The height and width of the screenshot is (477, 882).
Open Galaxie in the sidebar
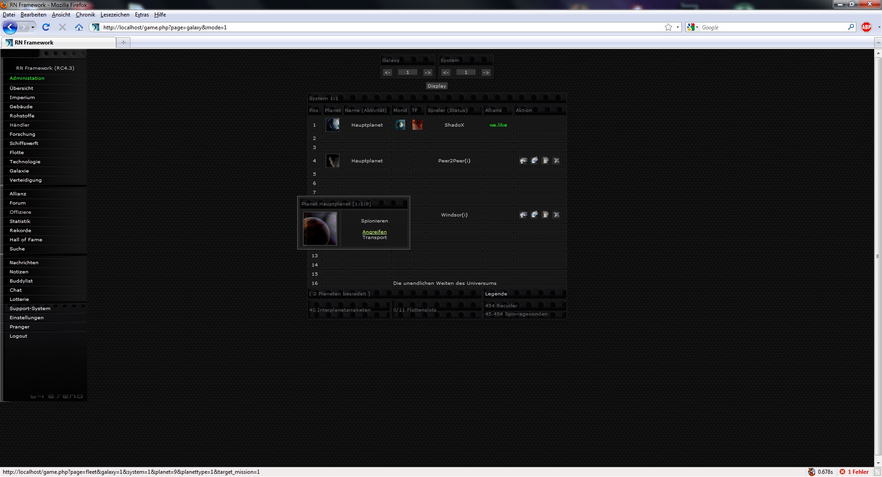tap(19, 171)
